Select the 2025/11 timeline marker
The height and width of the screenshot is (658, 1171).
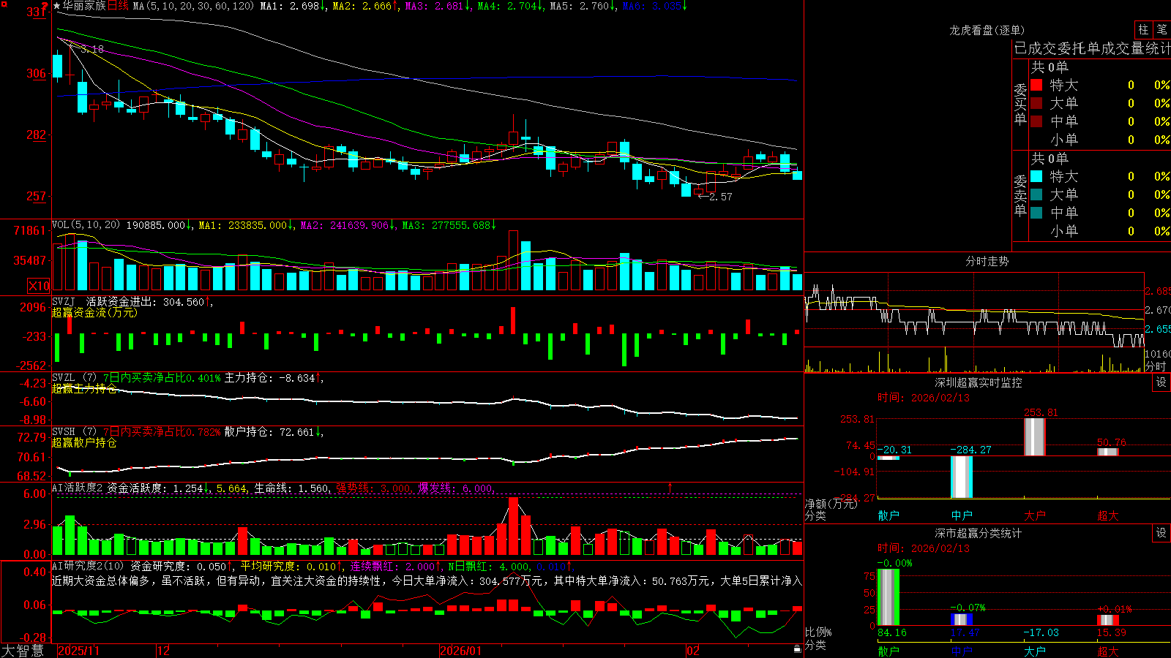point(78,651)
